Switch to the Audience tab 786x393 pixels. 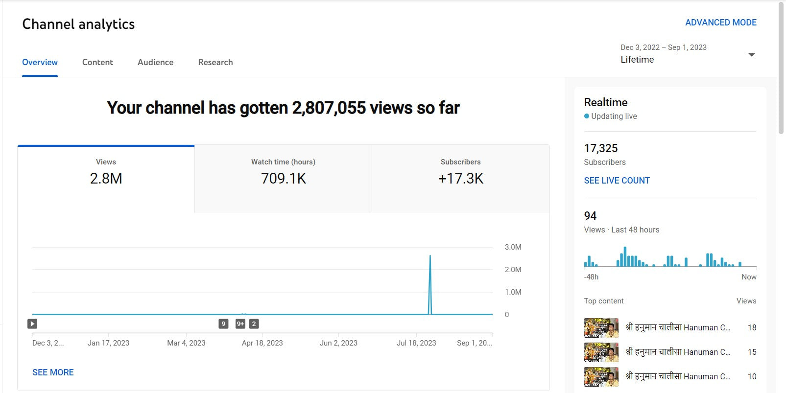click(155, 62)
